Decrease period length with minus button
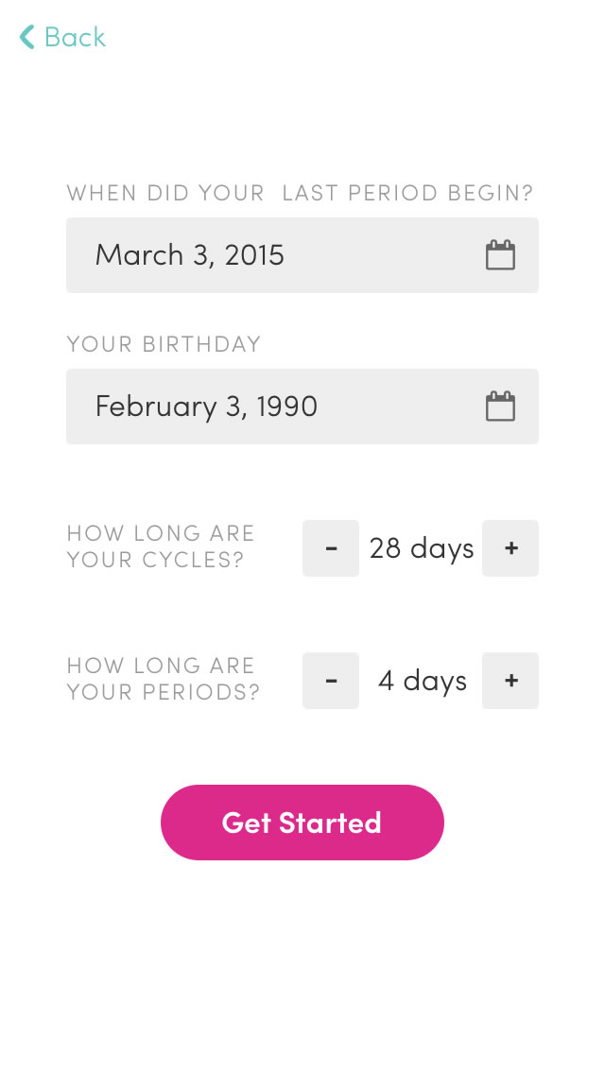The image size is (605, 1074). [x=331, y=681]
